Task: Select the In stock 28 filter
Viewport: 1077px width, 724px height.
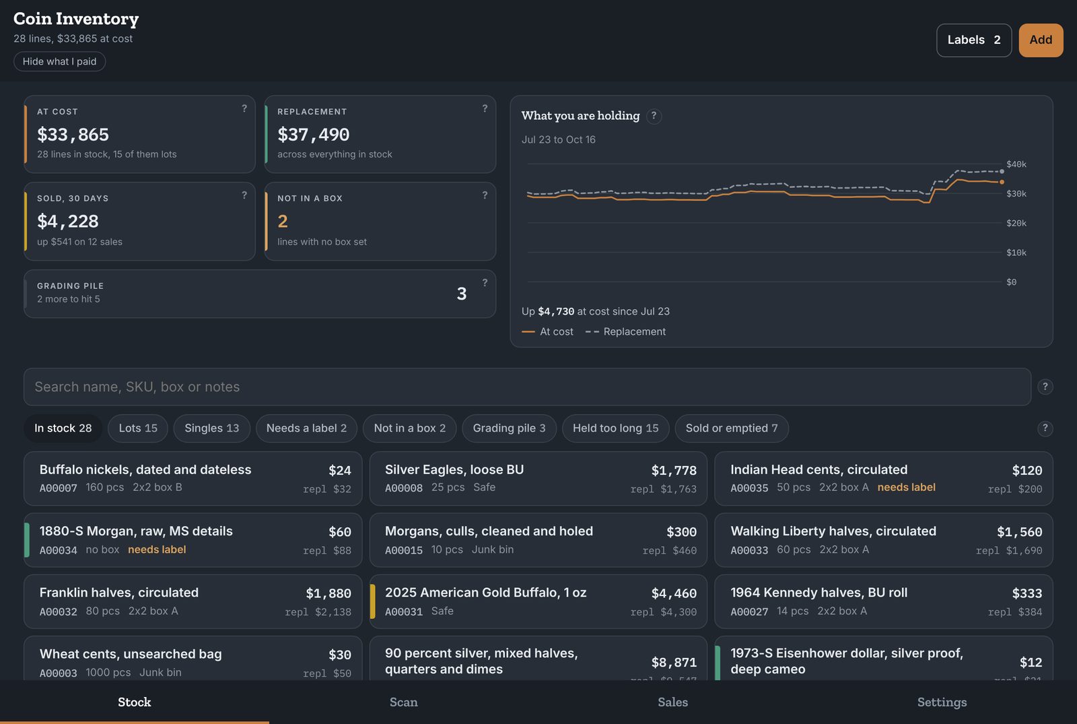Action: (x=63, y=428)
